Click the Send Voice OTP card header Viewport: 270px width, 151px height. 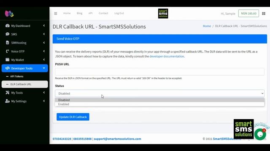[160, 39]
